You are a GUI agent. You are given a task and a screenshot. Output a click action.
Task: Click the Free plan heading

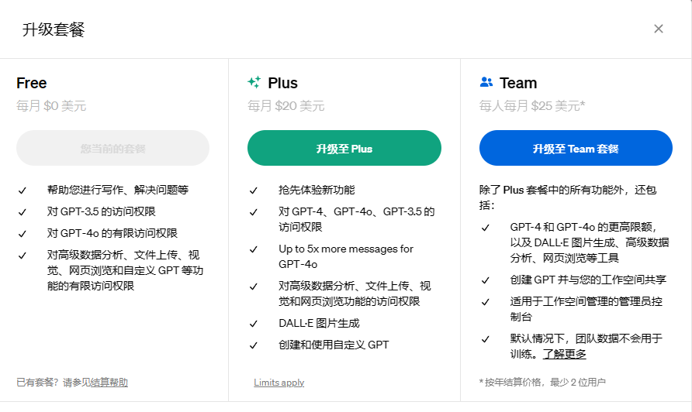[x=32, y=83]
